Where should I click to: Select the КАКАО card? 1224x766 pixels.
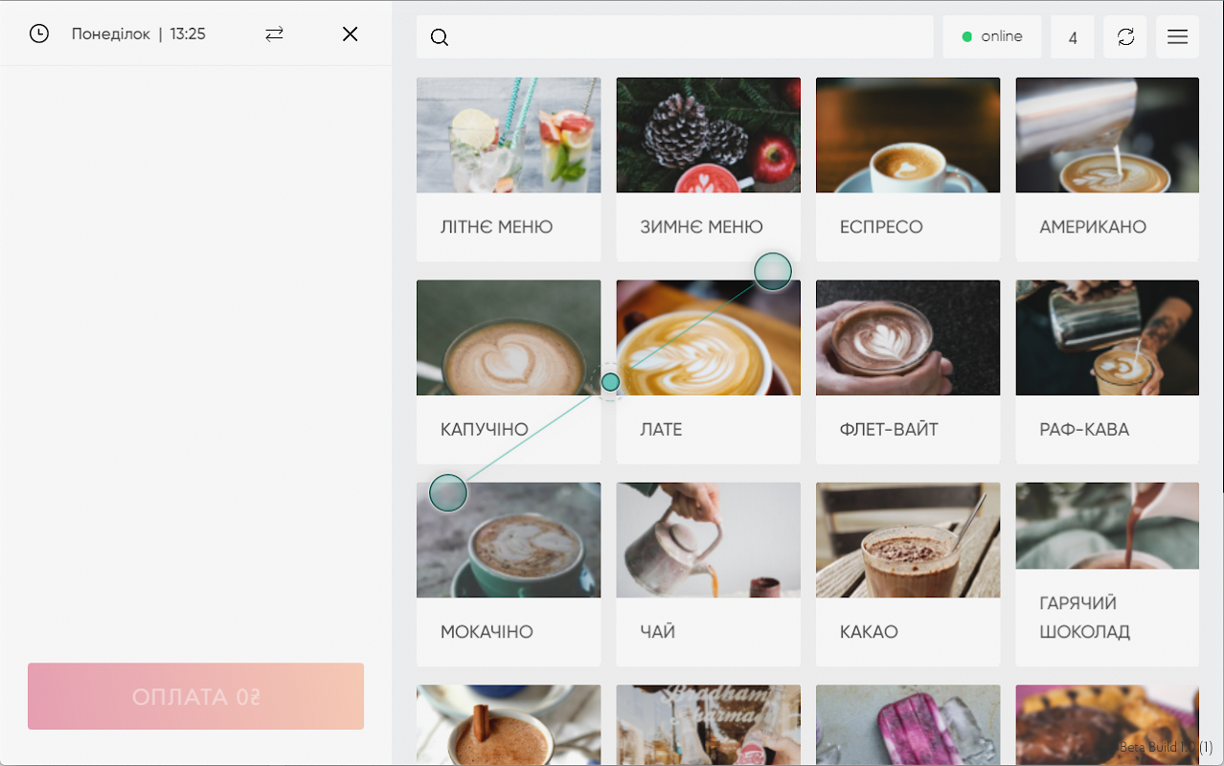908,574
